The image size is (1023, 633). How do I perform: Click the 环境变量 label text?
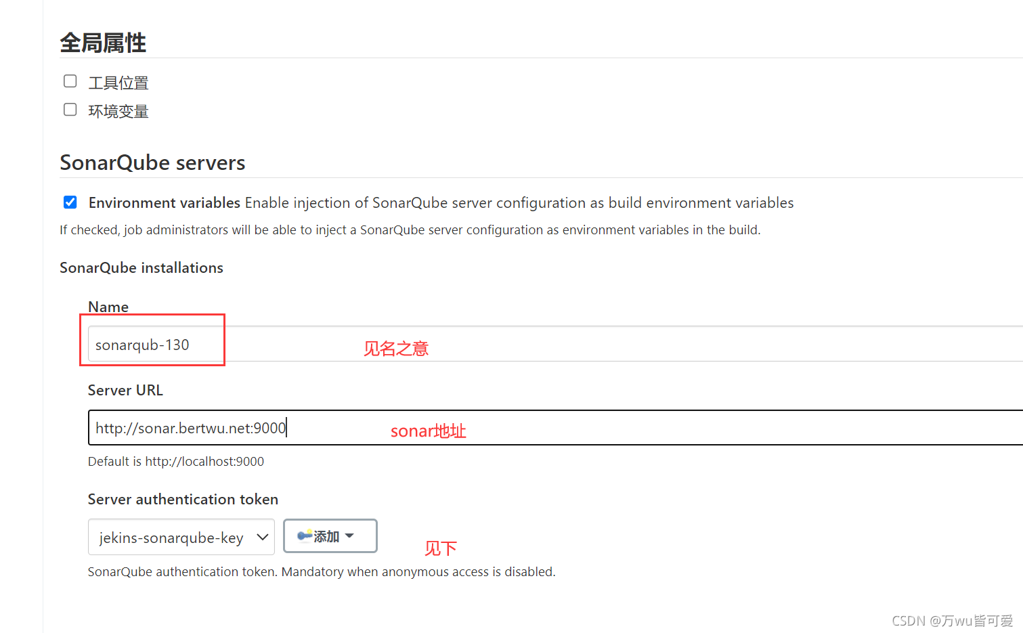coord(118,111)
